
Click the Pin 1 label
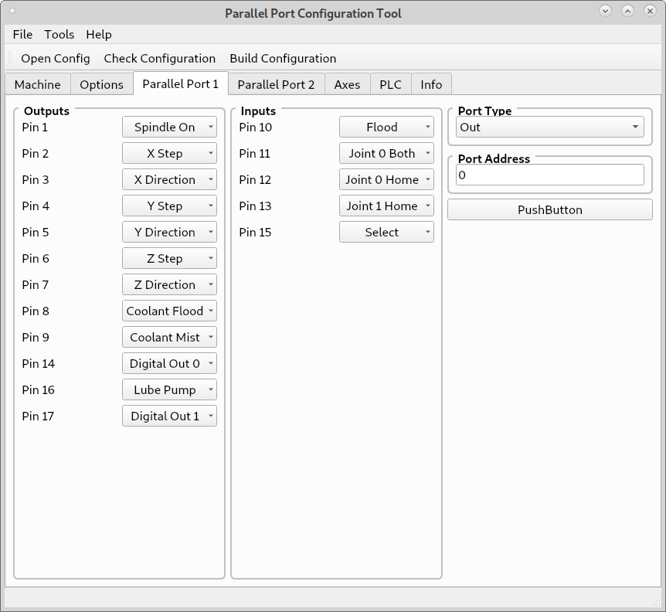[35, 127]
